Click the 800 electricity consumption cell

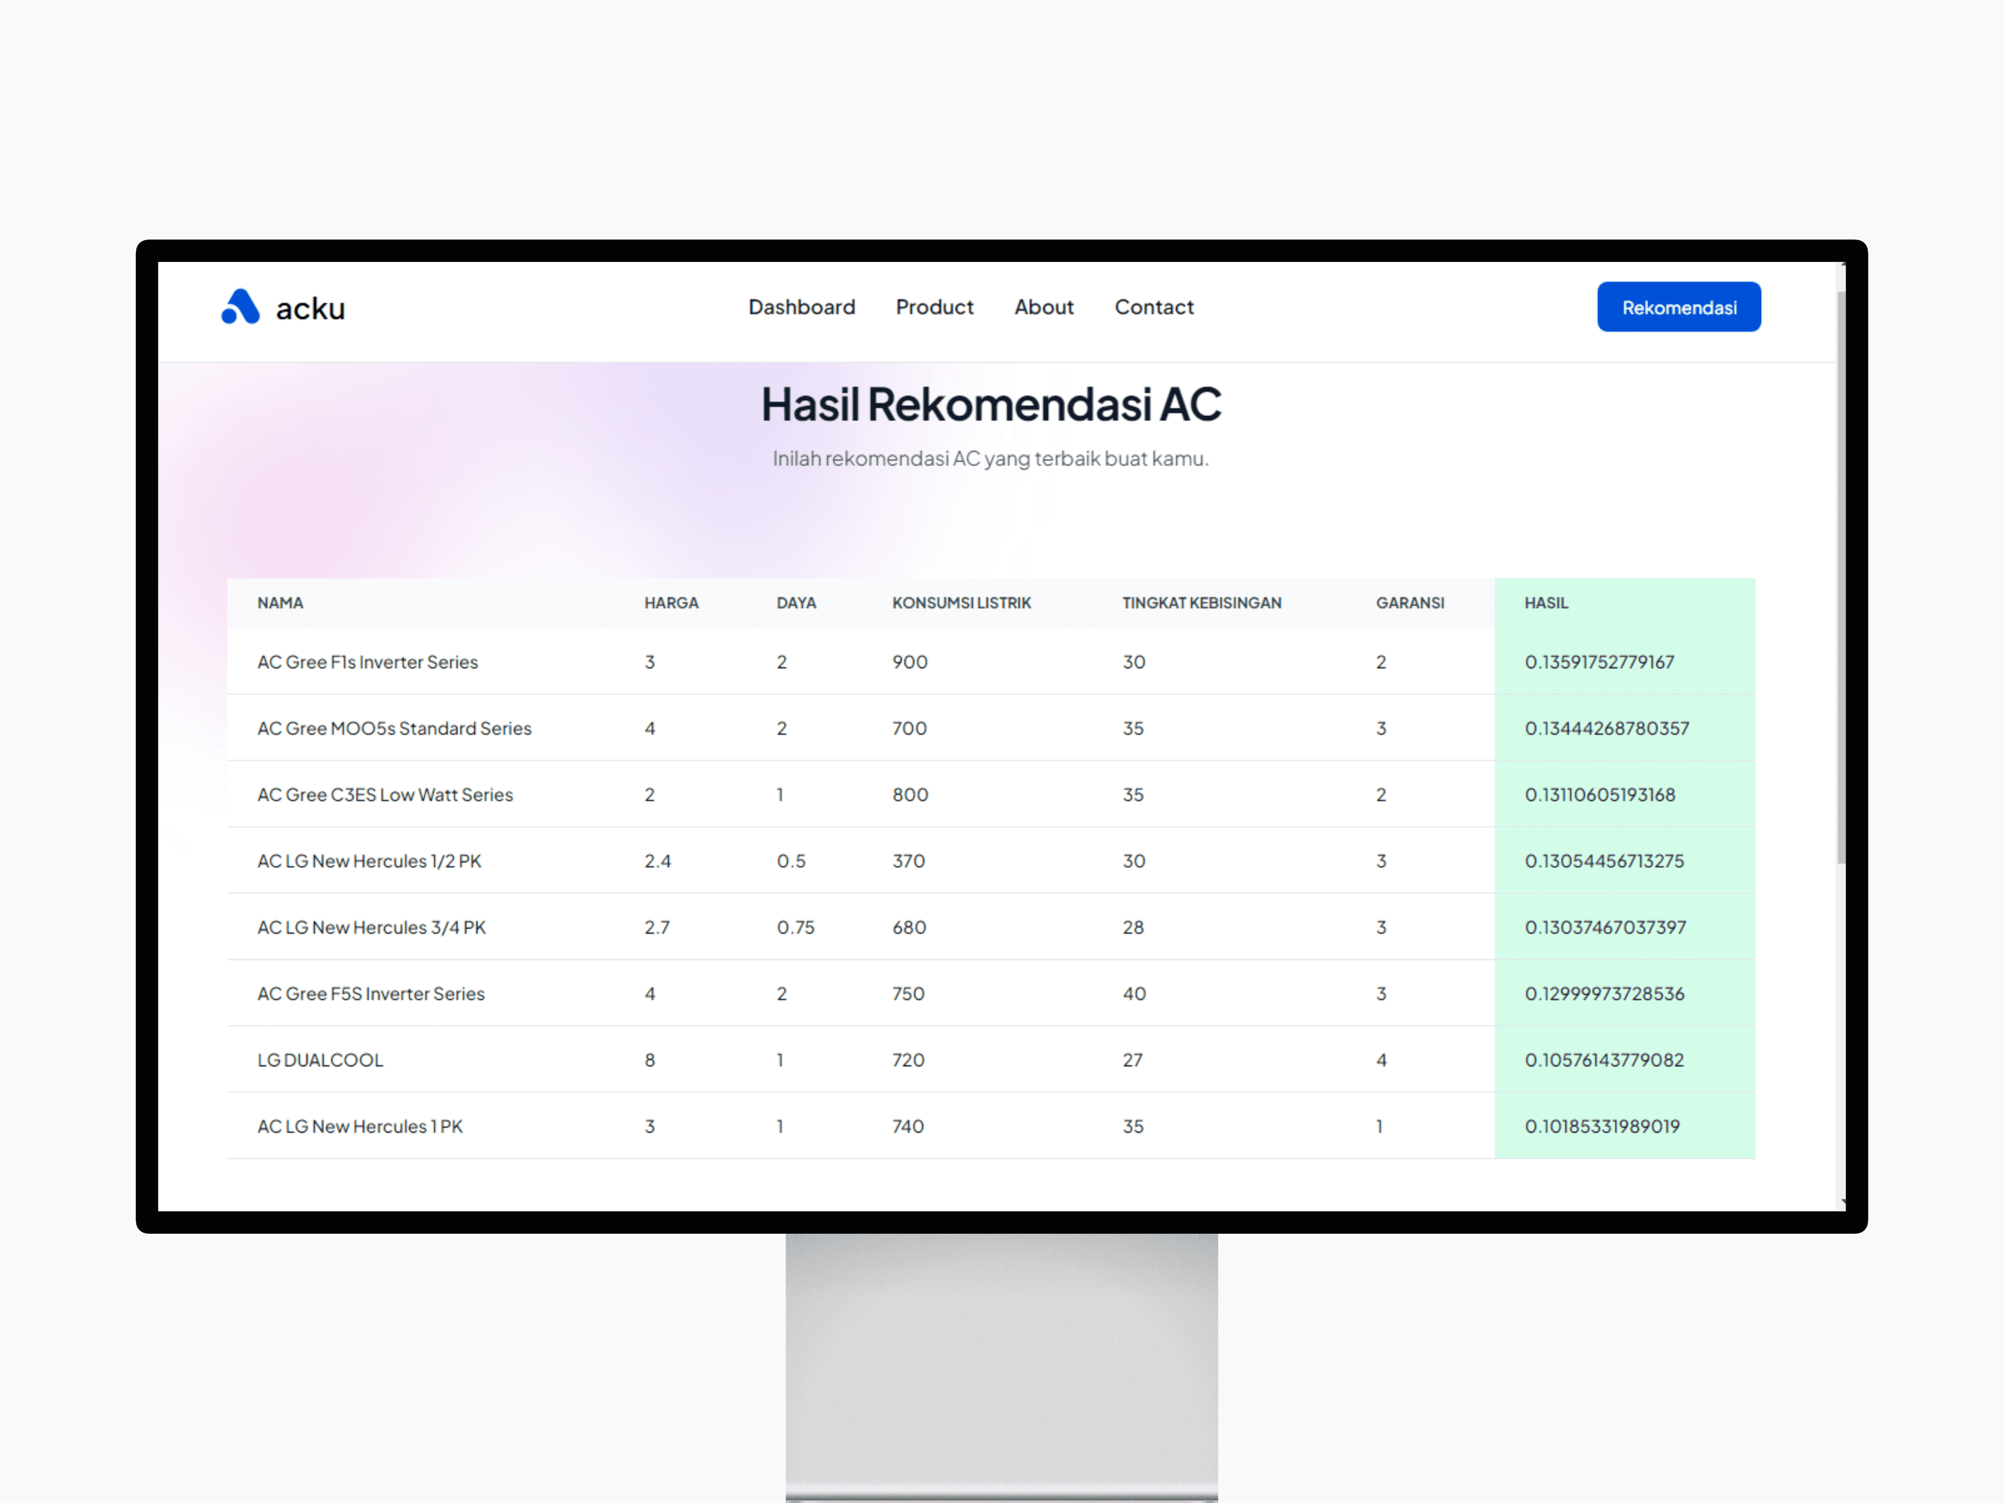(x=910, y=794)
